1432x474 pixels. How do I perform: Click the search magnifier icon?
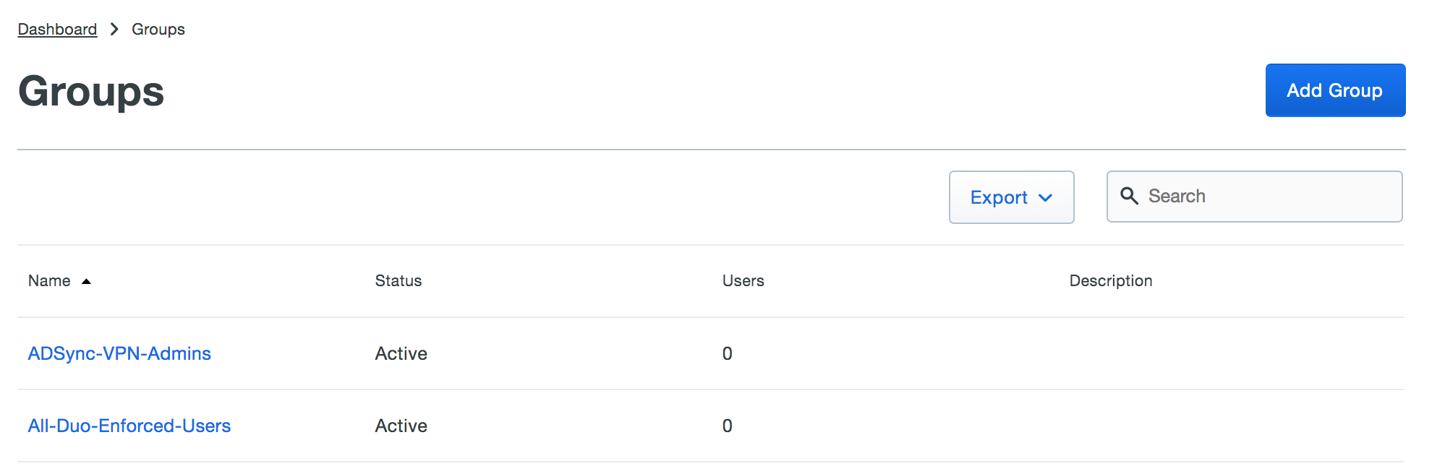(1130, 196)
